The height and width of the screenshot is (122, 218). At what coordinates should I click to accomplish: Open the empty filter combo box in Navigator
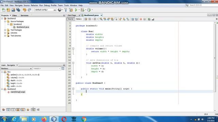point(47,68)
